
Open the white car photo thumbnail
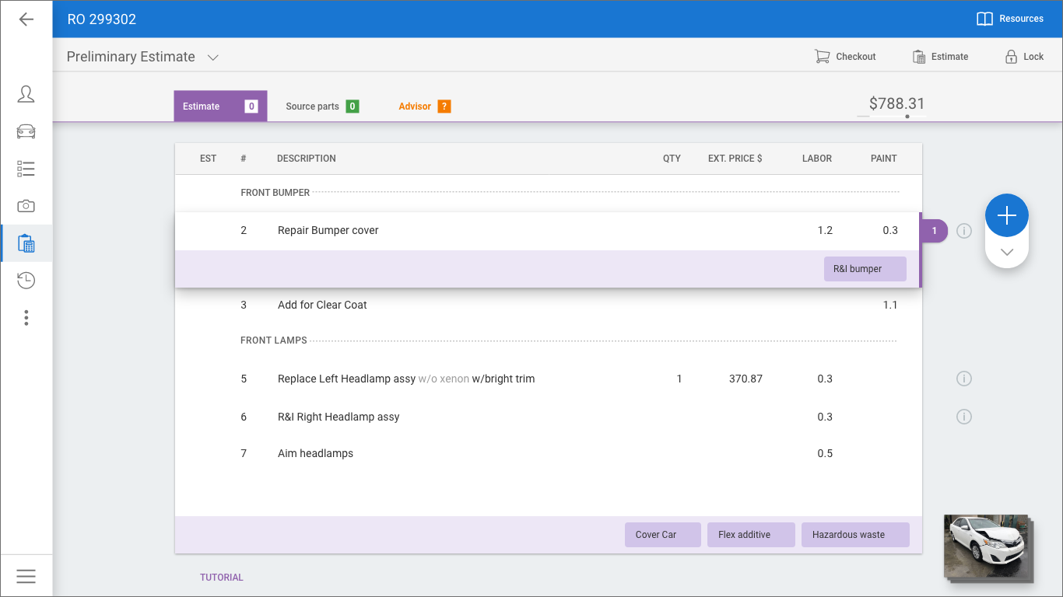(x=985, y=546)
